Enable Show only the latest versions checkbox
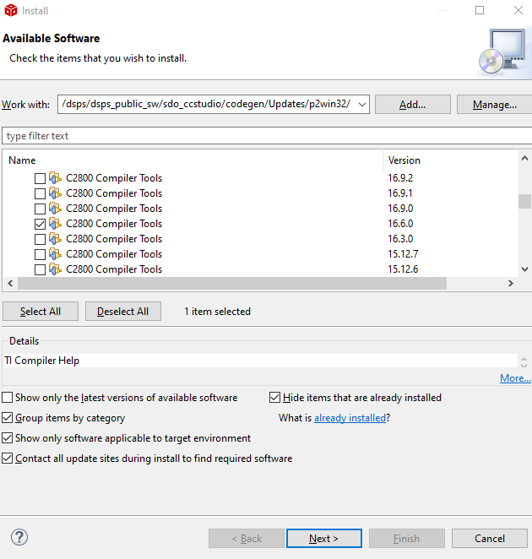Viewport: 532px width, 559px height. (x=7, y=397)
